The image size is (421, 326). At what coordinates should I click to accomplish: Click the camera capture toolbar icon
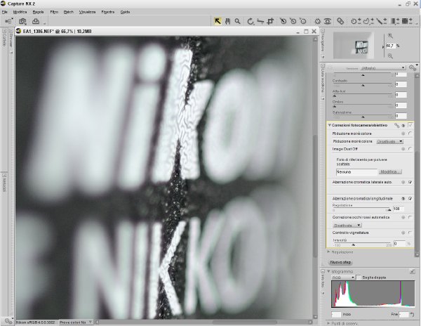[23, 22]
